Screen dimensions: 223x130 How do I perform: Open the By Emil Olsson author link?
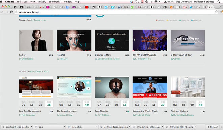[26, 59]
